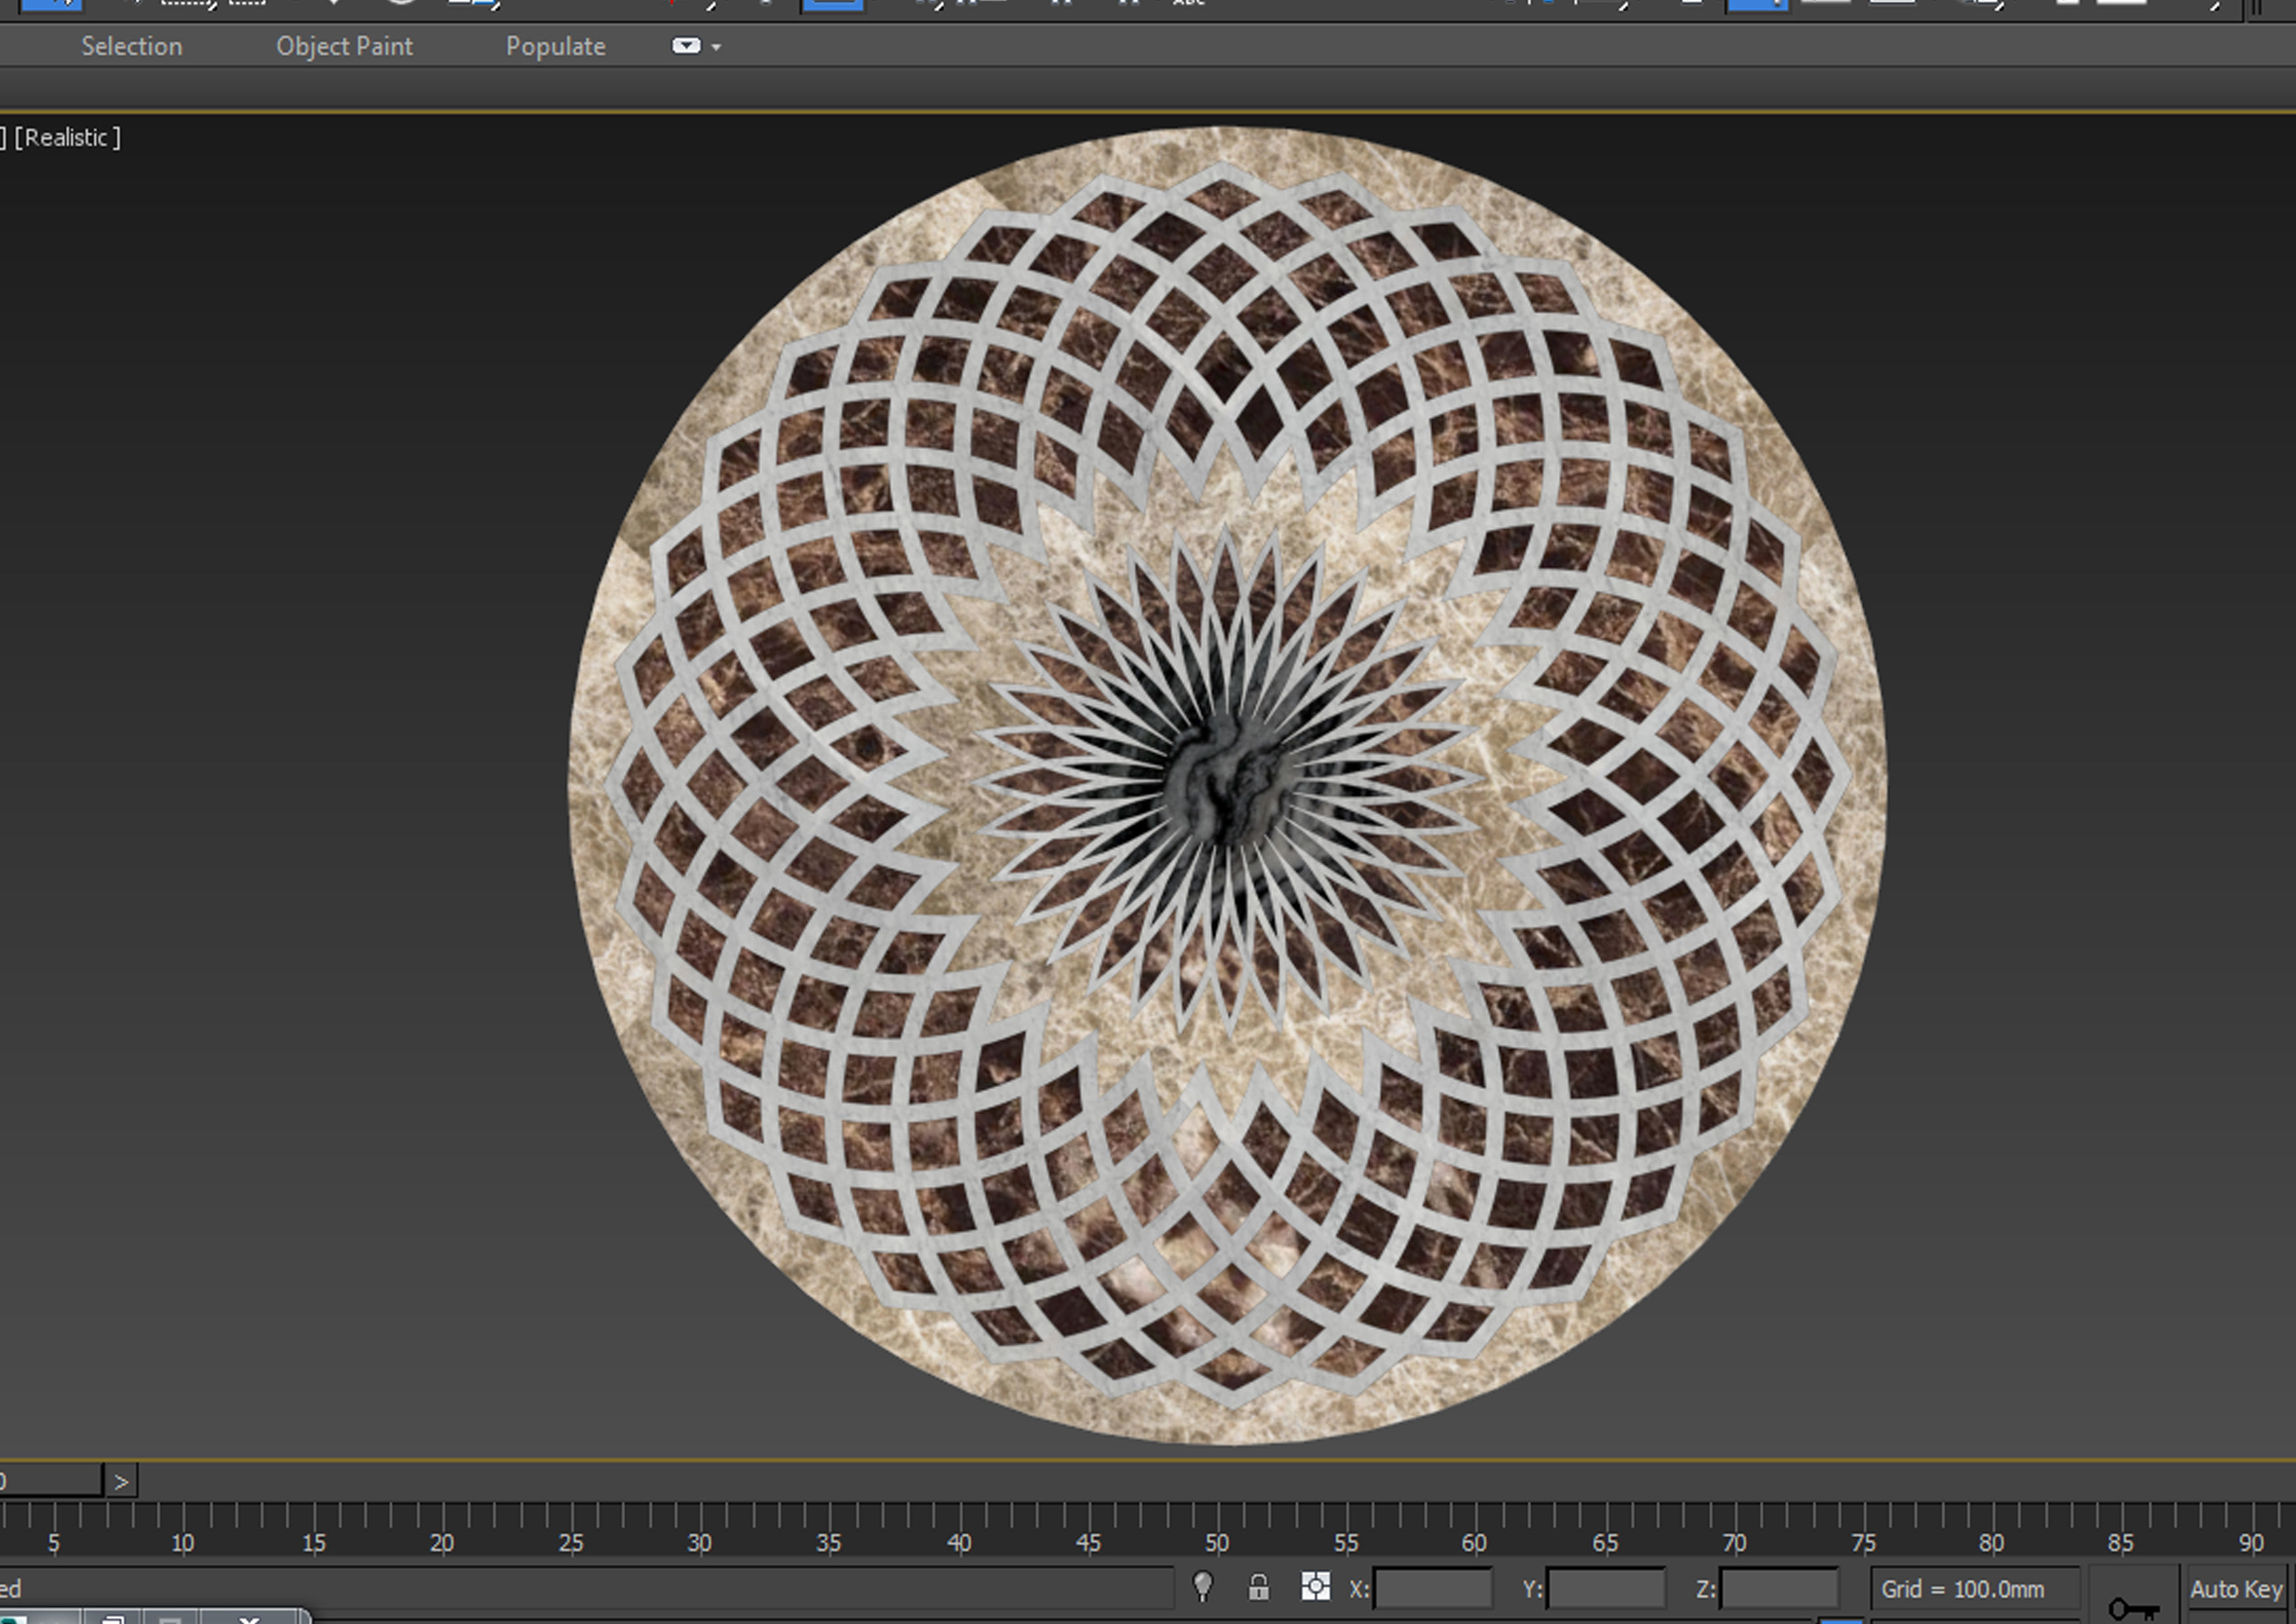Click the X coordinate input field
Screen dimensions: 2296x1624
click(x=1432, y=1589)
